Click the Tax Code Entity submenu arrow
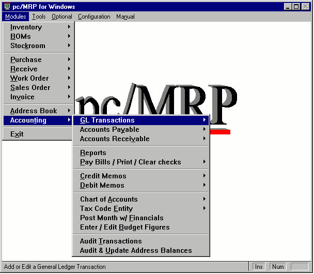 205,208
